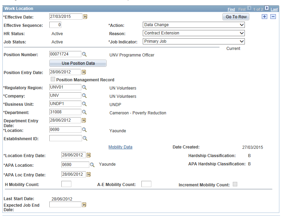Focus the Position Entry Date field
The image size is (289, 216).
(x=65, y=72)
